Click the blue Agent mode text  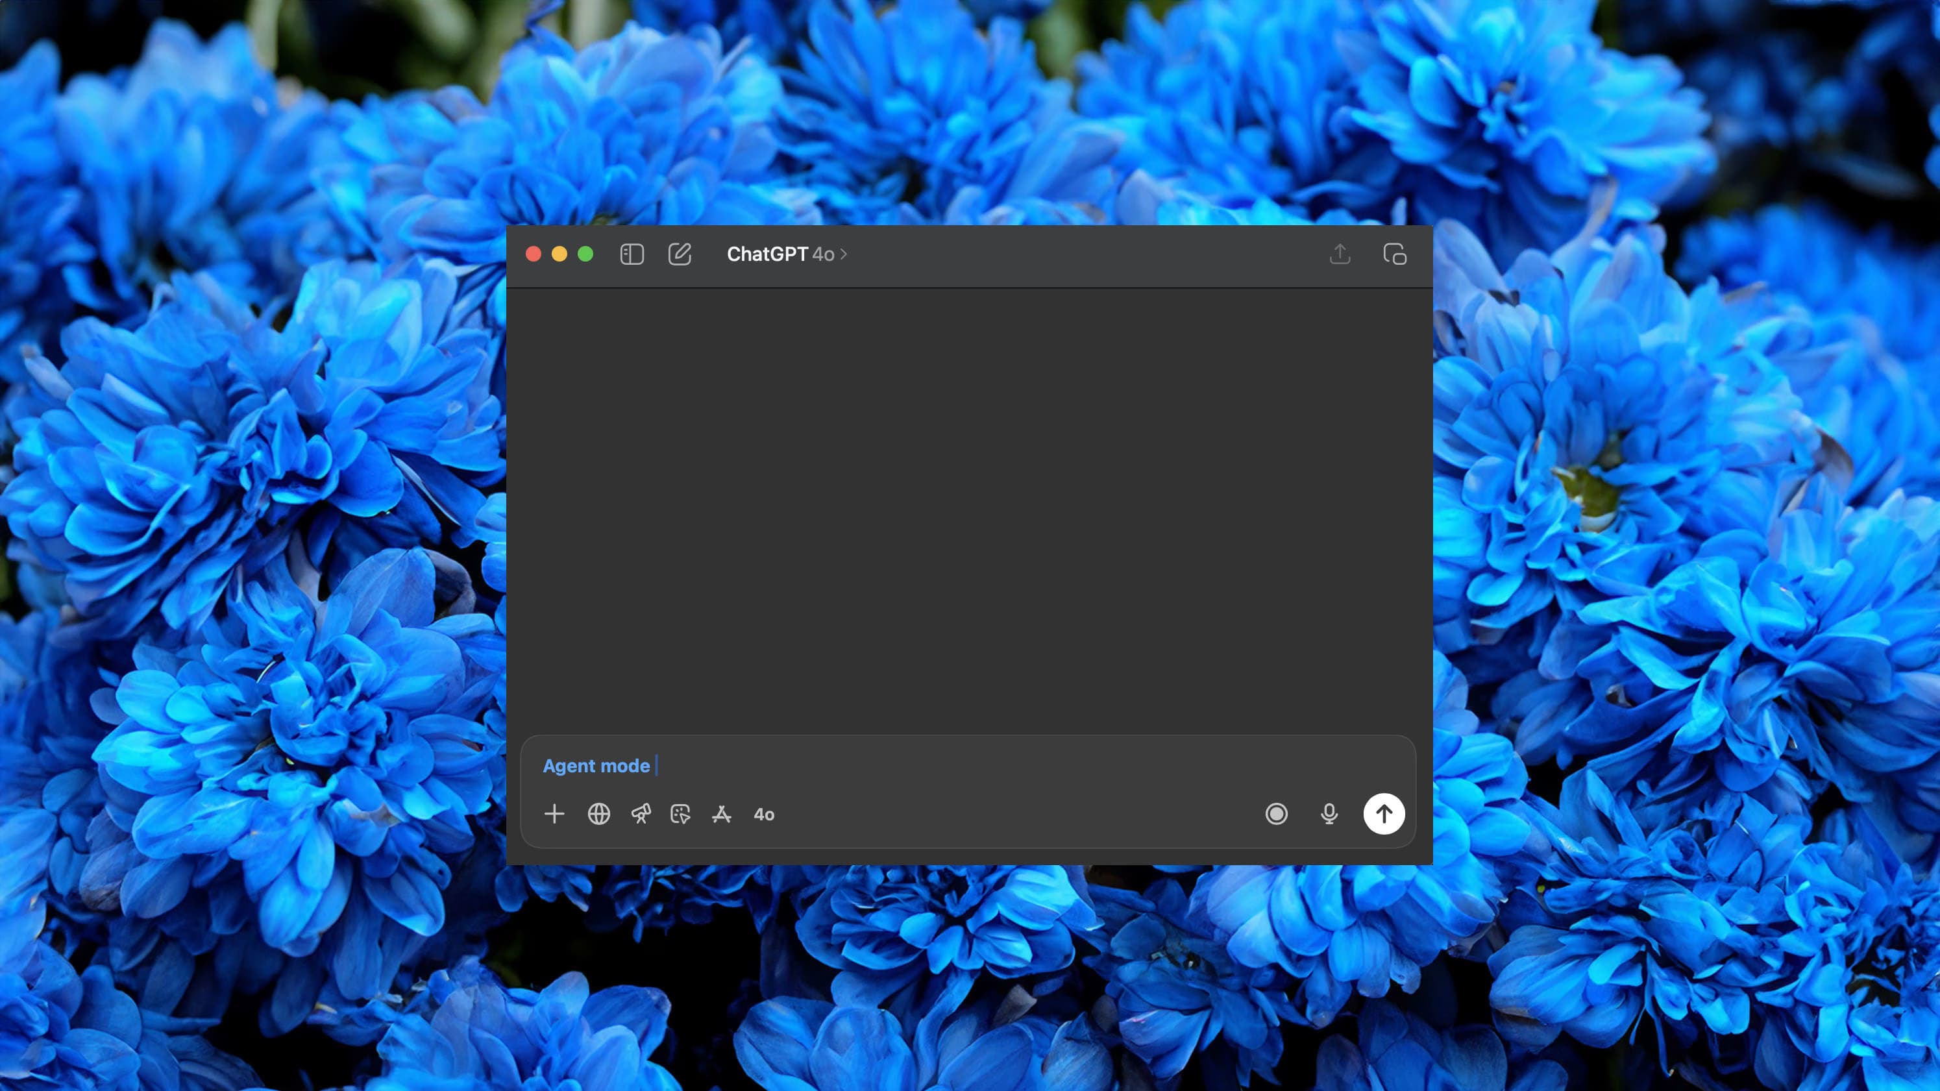coord(596,766)
